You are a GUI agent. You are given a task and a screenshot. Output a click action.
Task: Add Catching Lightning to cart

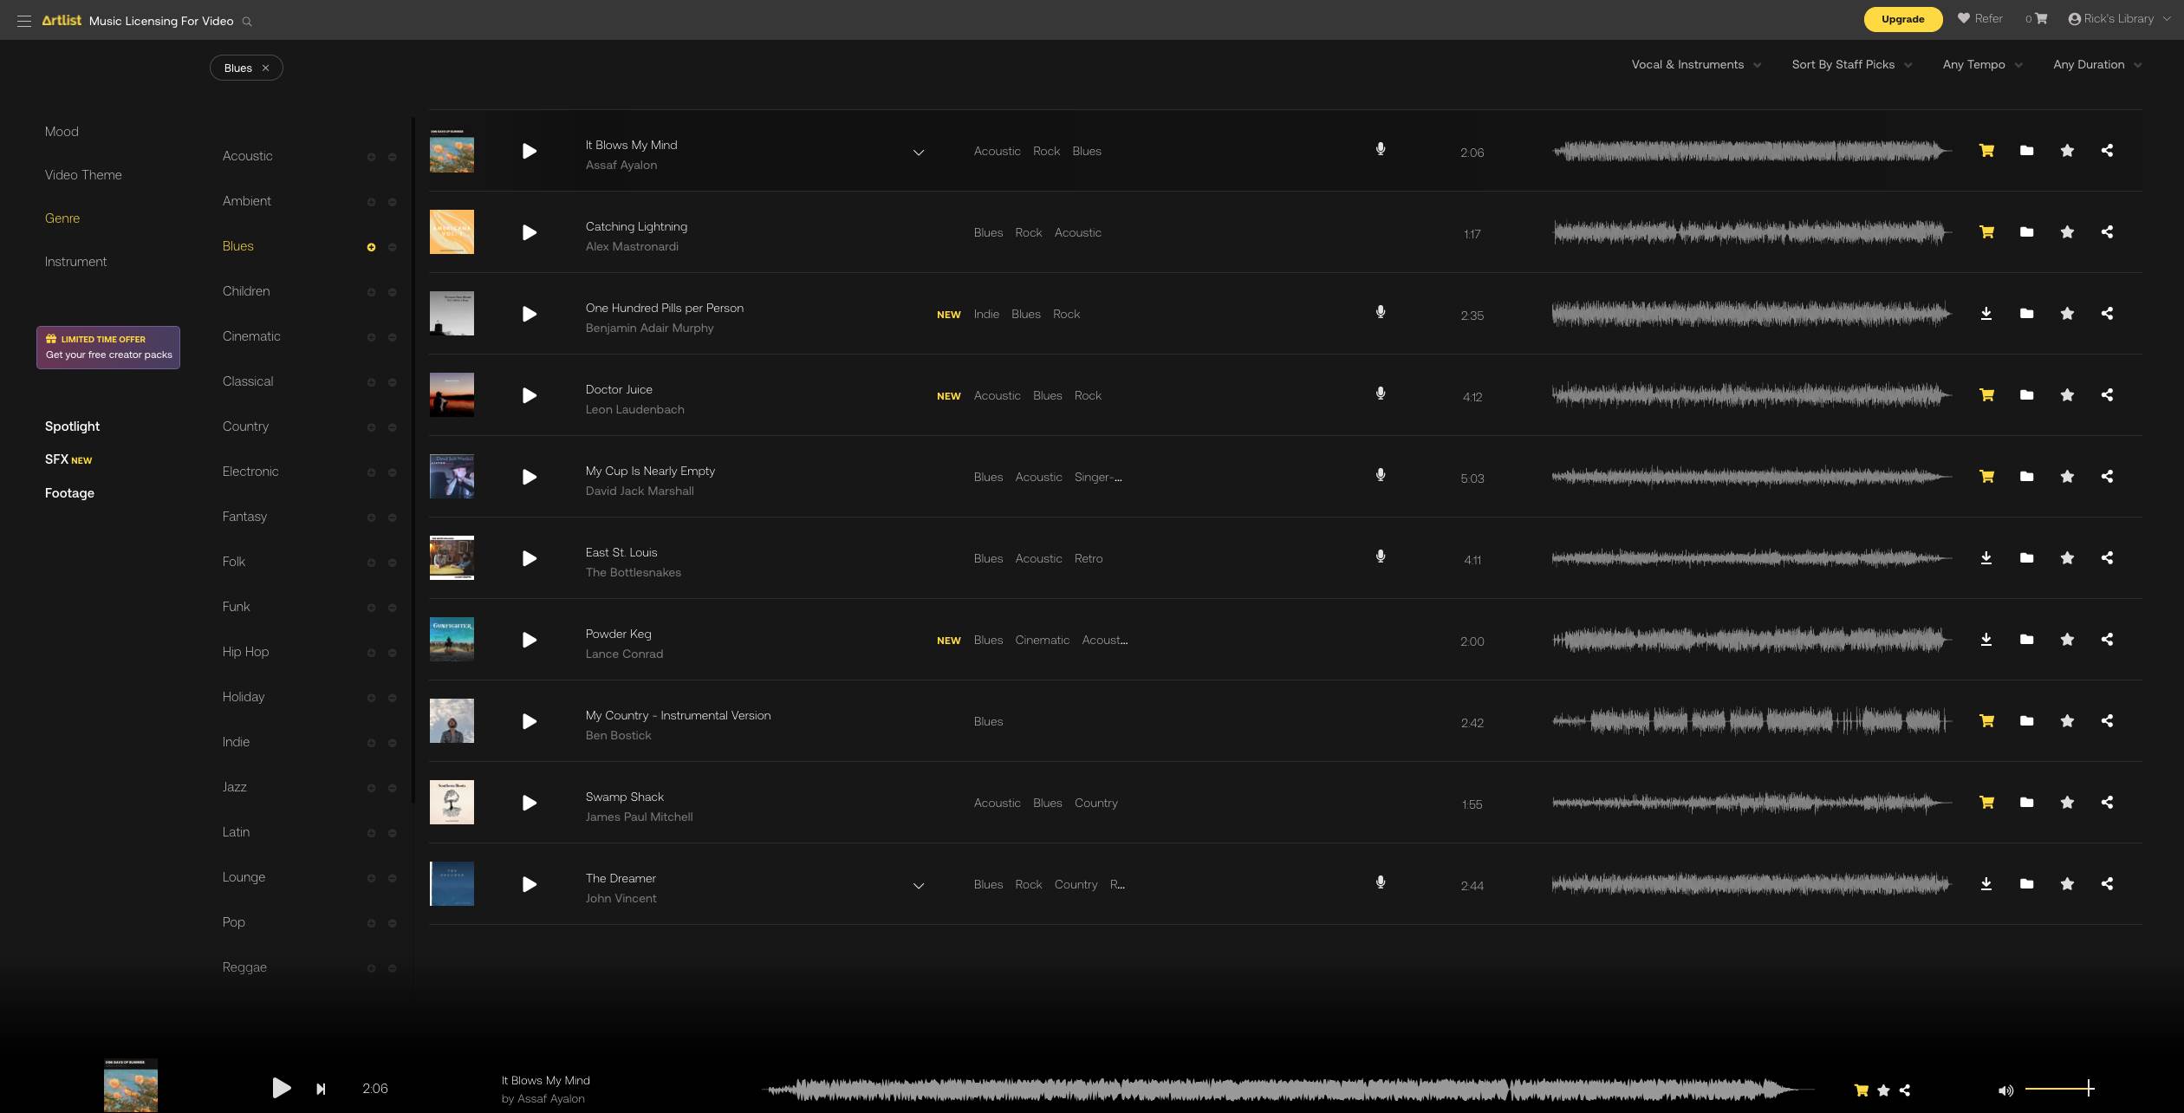click(x=1986, y=232)
